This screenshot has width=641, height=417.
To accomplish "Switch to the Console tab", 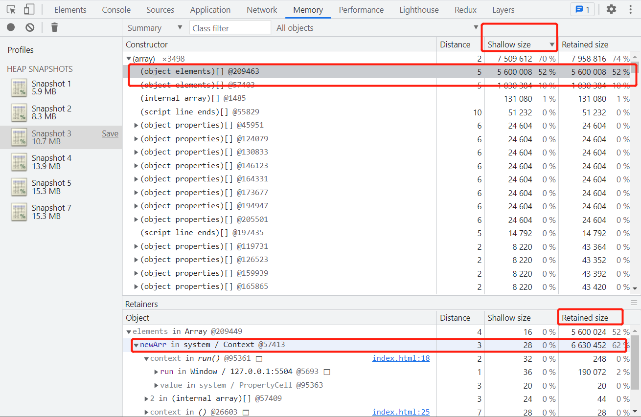I will pos(116,10).
